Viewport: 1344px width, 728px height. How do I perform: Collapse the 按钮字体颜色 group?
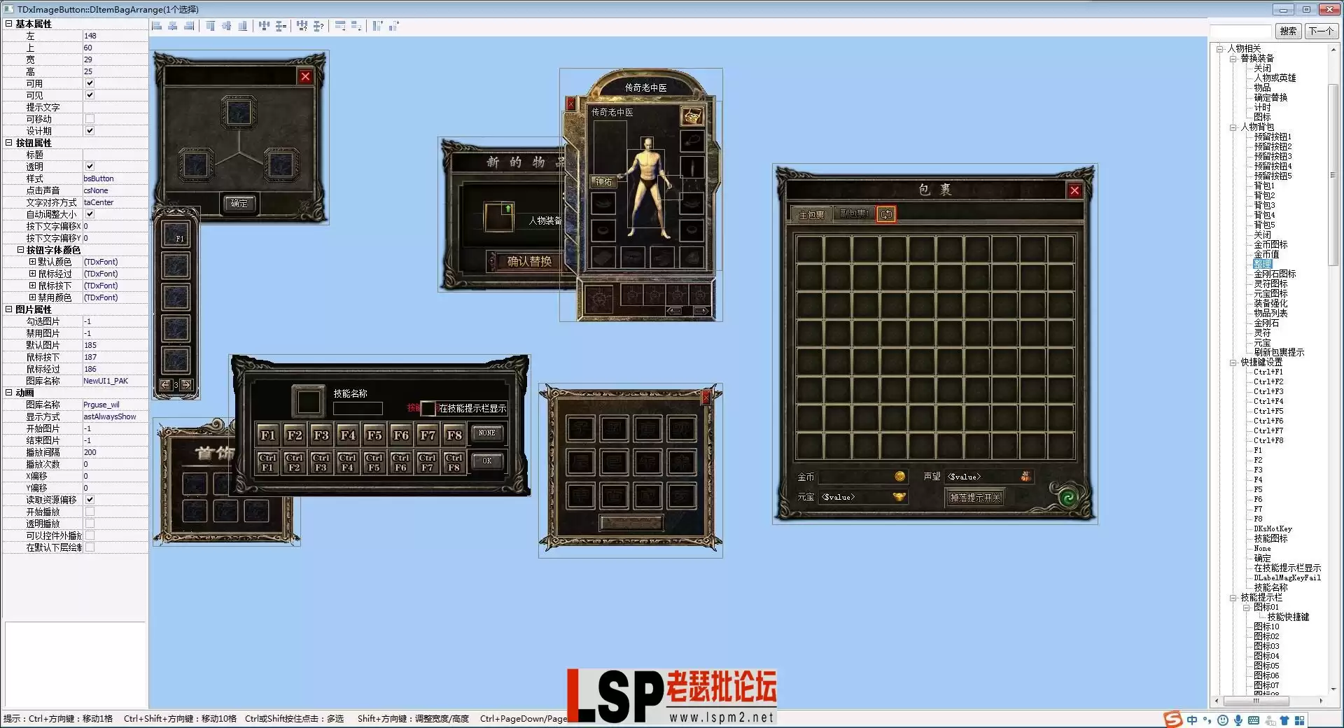point(20,250)
